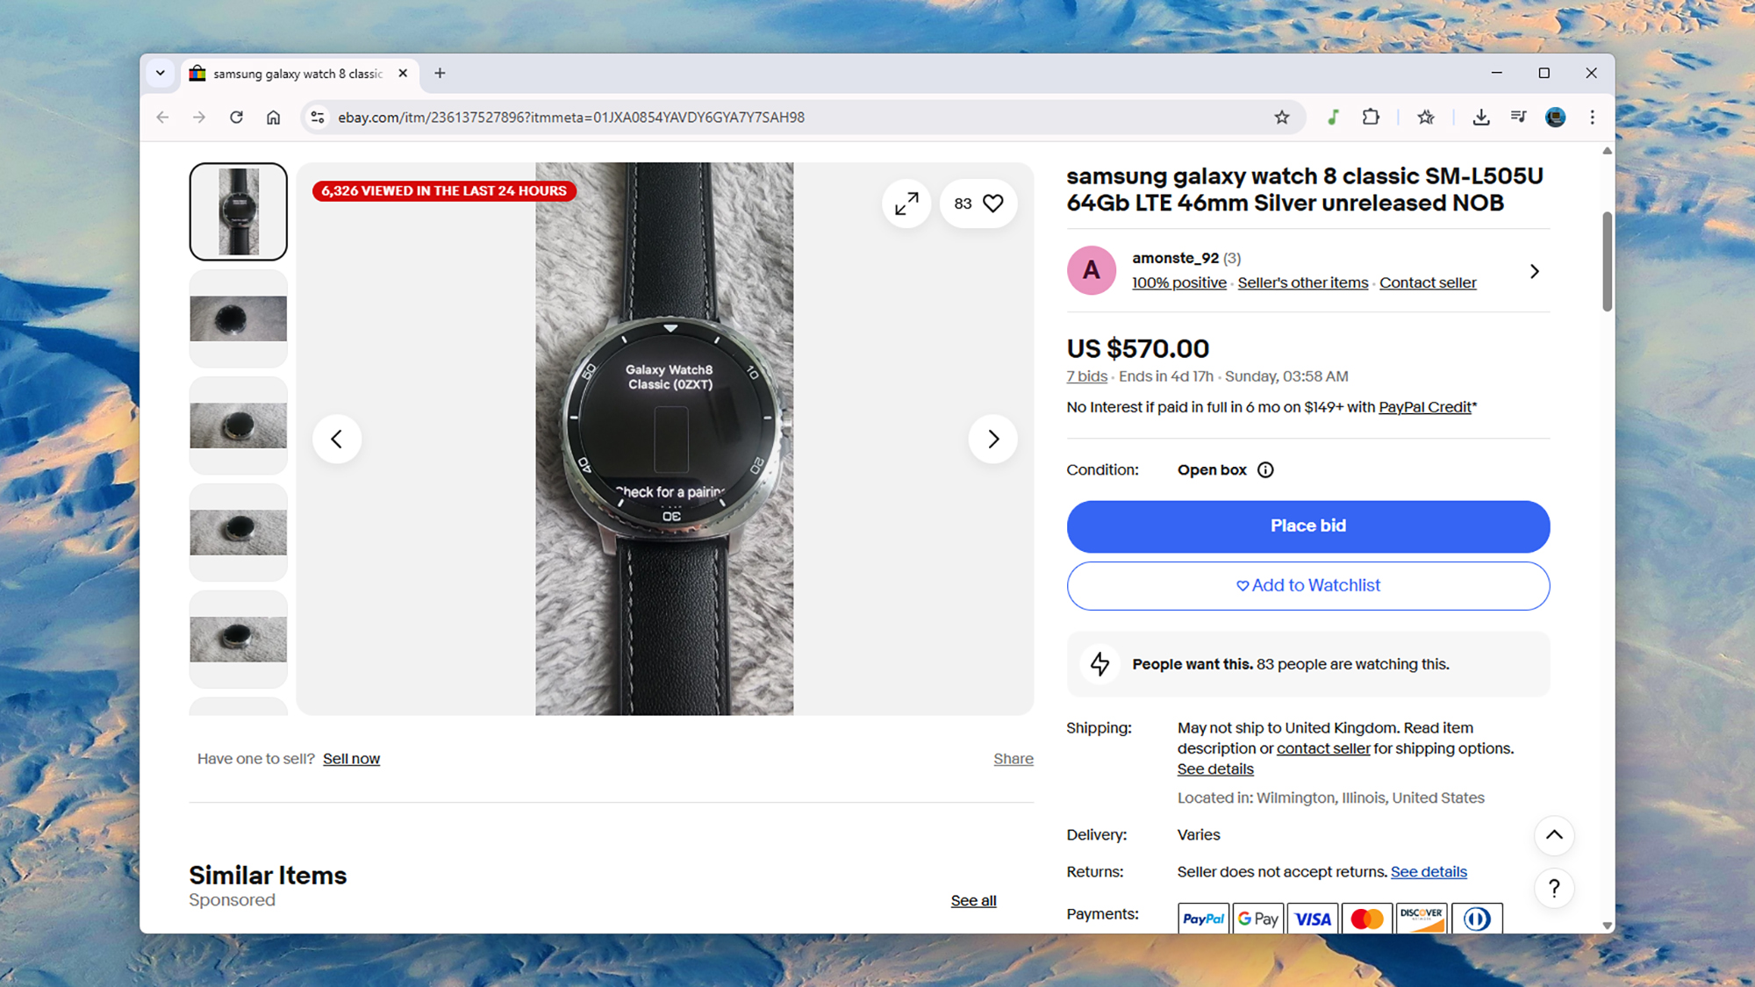
Task: Open a new browser tab
Action: [x=440, y=74]
